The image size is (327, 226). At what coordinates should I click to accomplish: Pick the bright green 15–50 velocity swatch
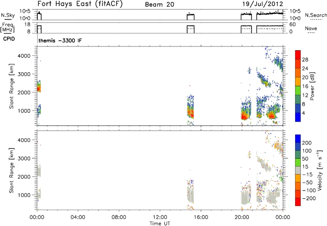tap(298, 162)
